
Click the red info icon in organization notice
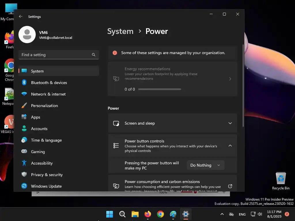115,53
